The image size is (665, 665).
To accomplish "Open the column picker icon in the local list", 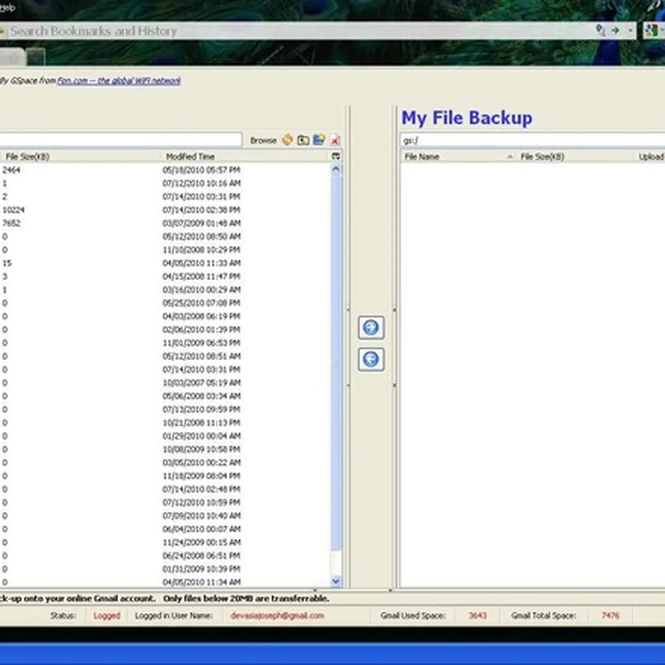I will click(x=336, y=156).
